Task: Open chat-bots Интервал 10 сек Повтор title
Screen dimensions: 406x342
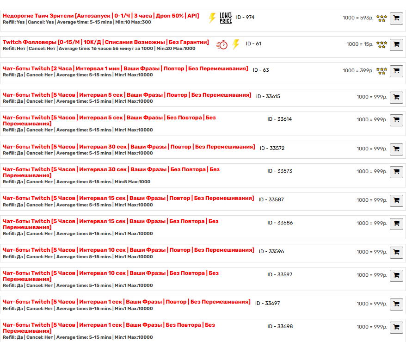Action: [x=129, y=250]
